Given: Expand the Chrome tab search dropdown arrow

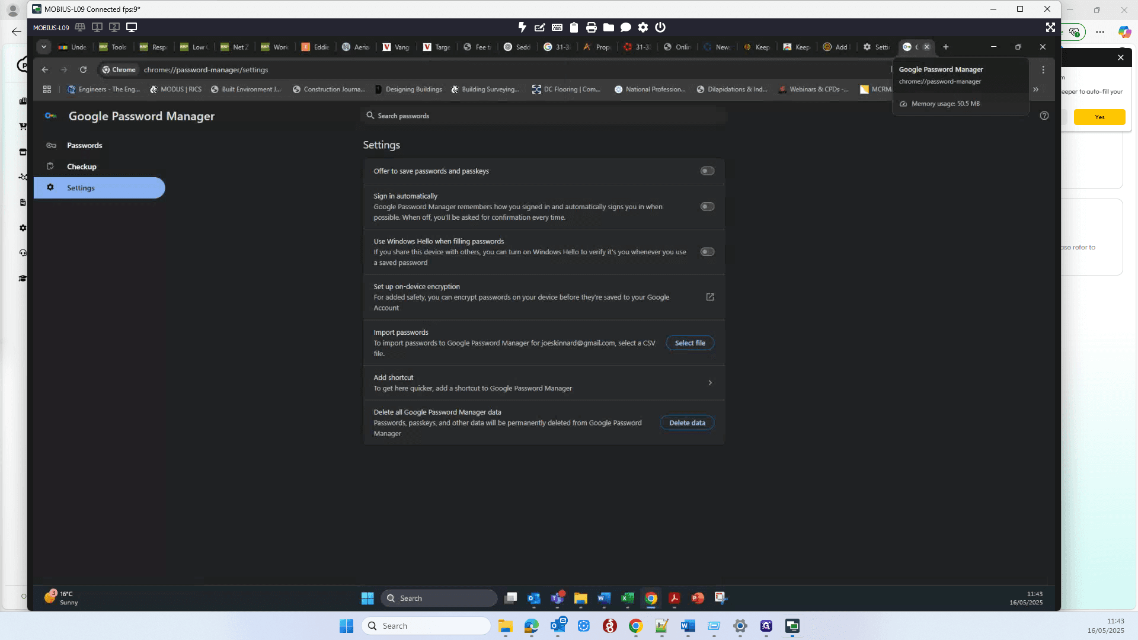Looking at the screenshot, I should pos(44,47).
